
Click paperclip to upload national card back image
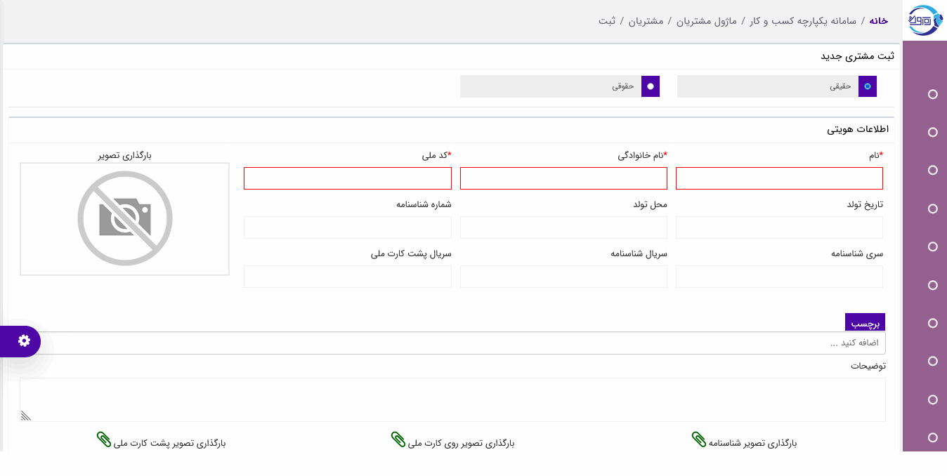(x=104, y=439)
